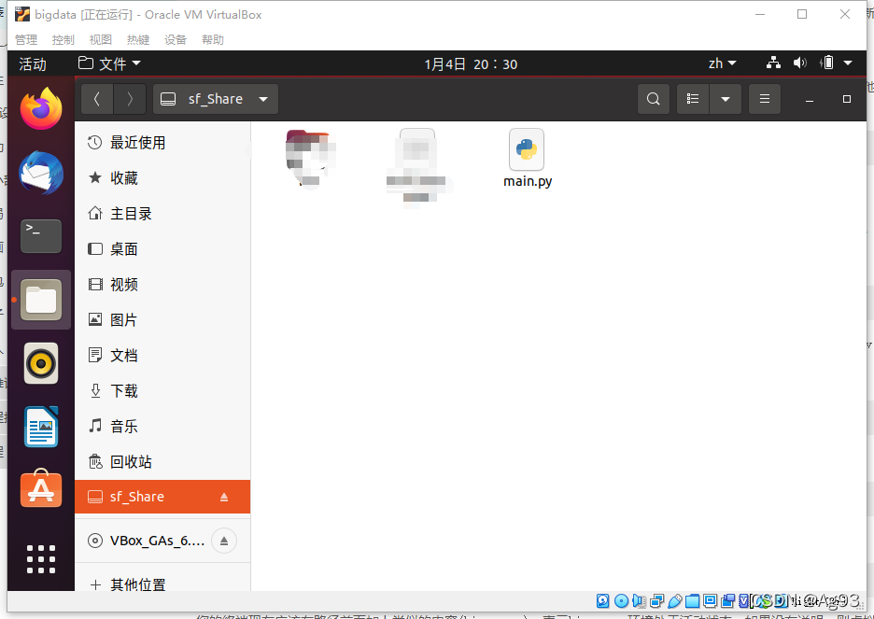
Task: Minimize the Files window
Action: tap(810, 99)
